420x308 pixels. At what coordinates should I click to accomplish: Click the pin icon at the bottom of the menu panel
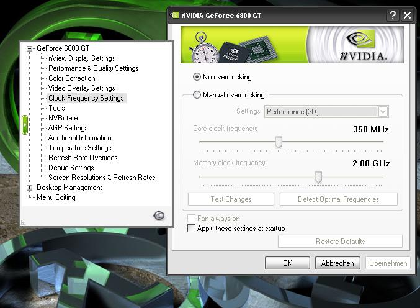pos(159,215)
